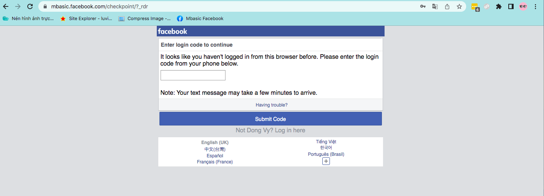544x196 pixels.
Task: Click the Having trouble? link
Action: (271, 105)
